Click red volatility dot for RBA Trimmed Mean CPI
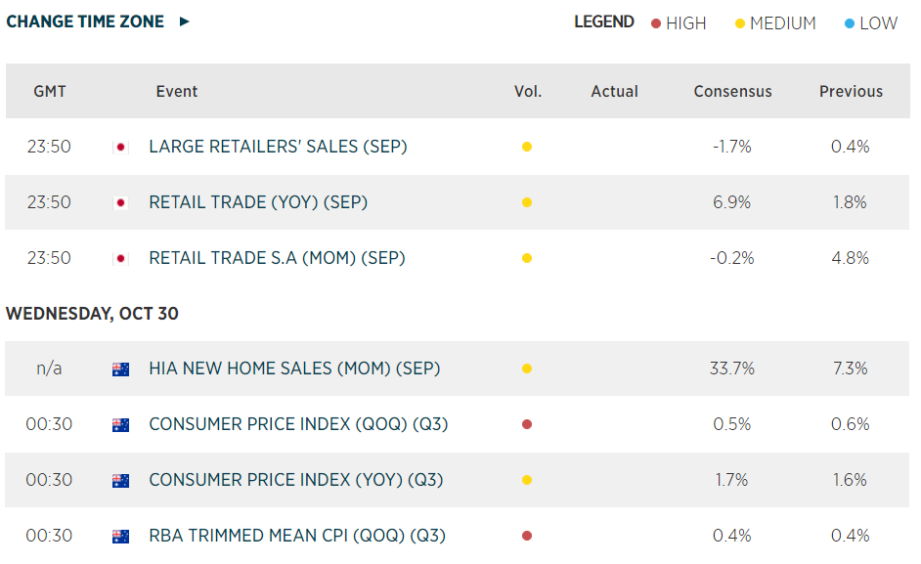This screenshot has width=921, height=564. pyautogui.click(x=527, y=536)
